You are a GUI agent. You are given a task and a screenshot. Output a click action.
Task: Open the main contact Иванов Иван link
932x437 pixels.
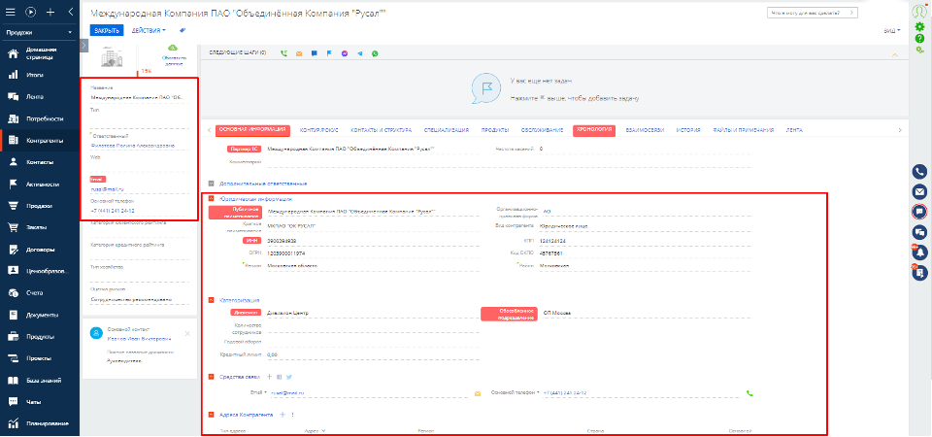[138, 338]
